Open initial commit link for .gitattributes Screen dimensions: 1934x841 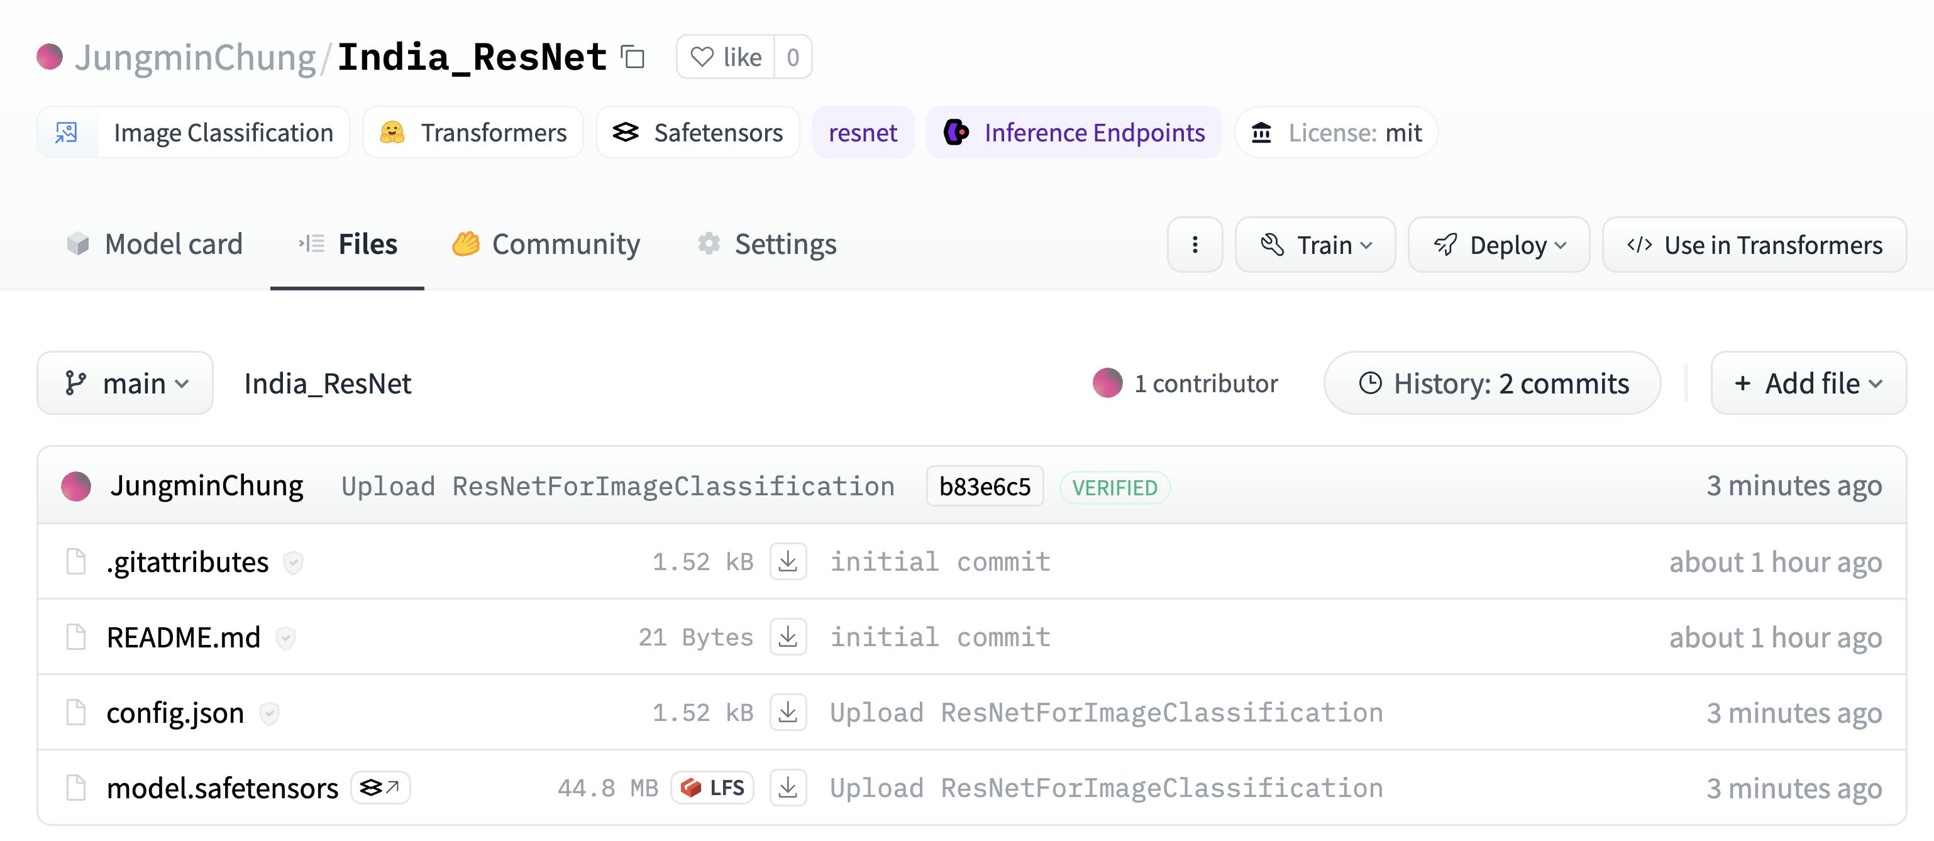[940, 562]
